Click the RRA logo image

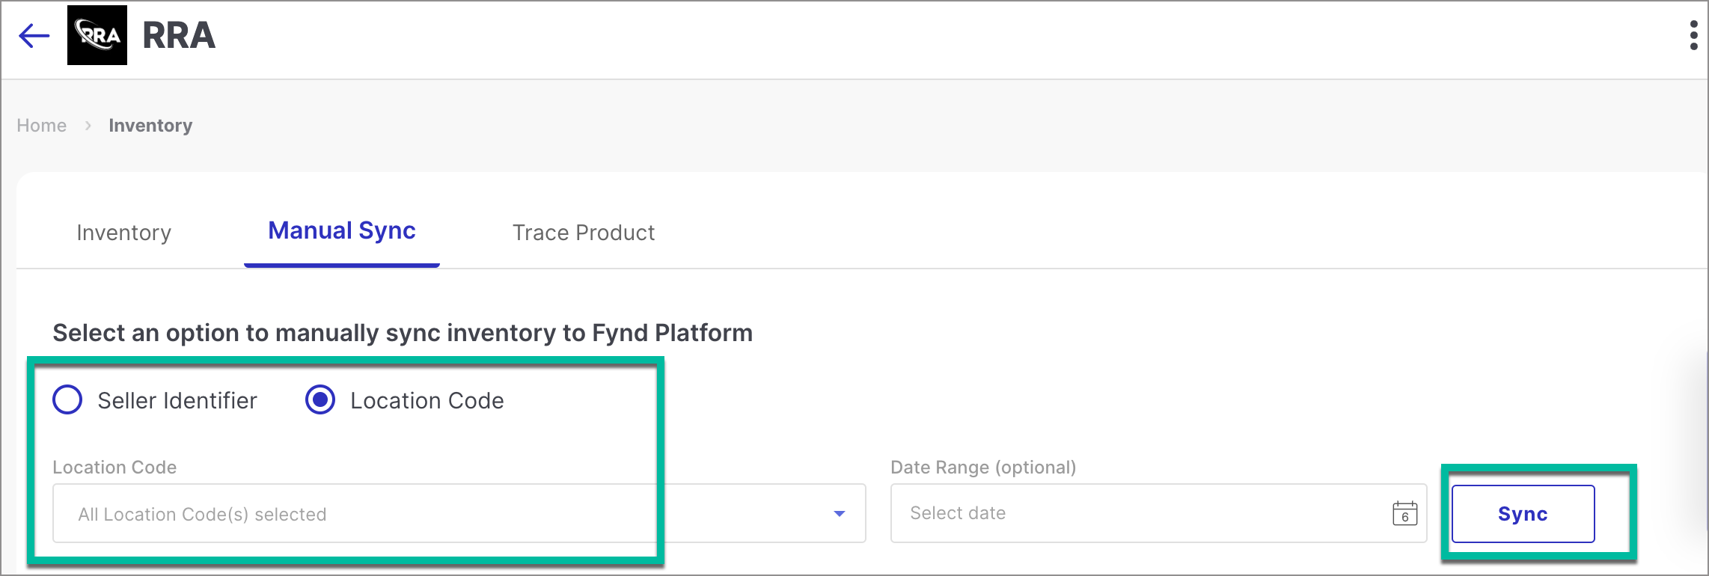tap(97, 35)
